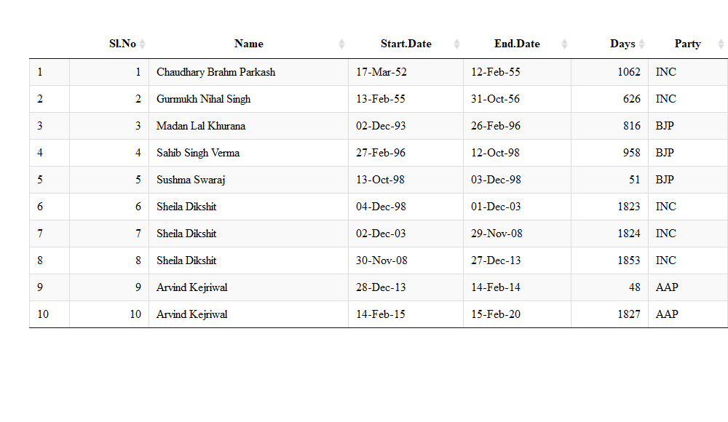
Task: Select the Chaudhary Brahm Parkash name cell
Action: (x=215, y=72)
